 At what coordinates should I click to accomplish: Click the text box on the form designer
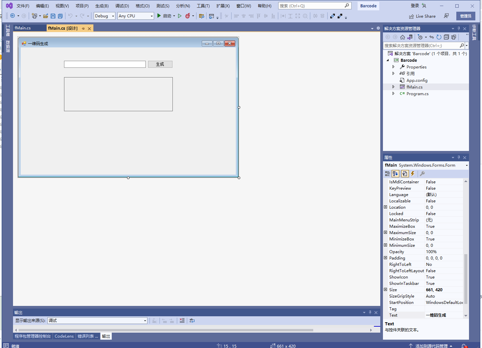(105, 64)
